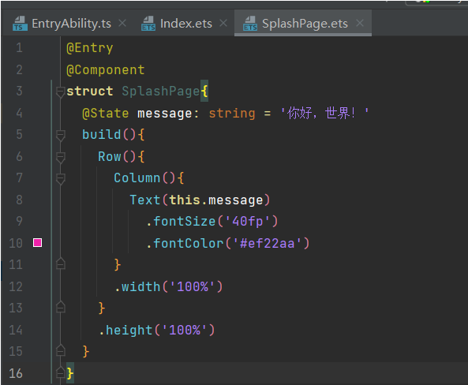Click line number 16 in the gutter
This screenshot has height=385, width=468.
[16, 373]
